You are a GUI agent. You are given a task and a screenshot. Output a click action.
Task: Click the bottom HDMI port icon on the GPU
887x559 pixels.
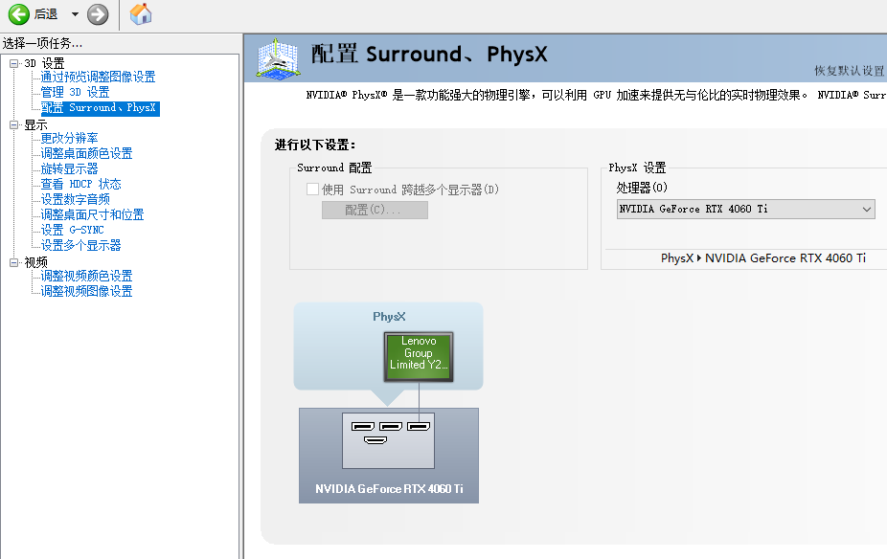point(375,439)
